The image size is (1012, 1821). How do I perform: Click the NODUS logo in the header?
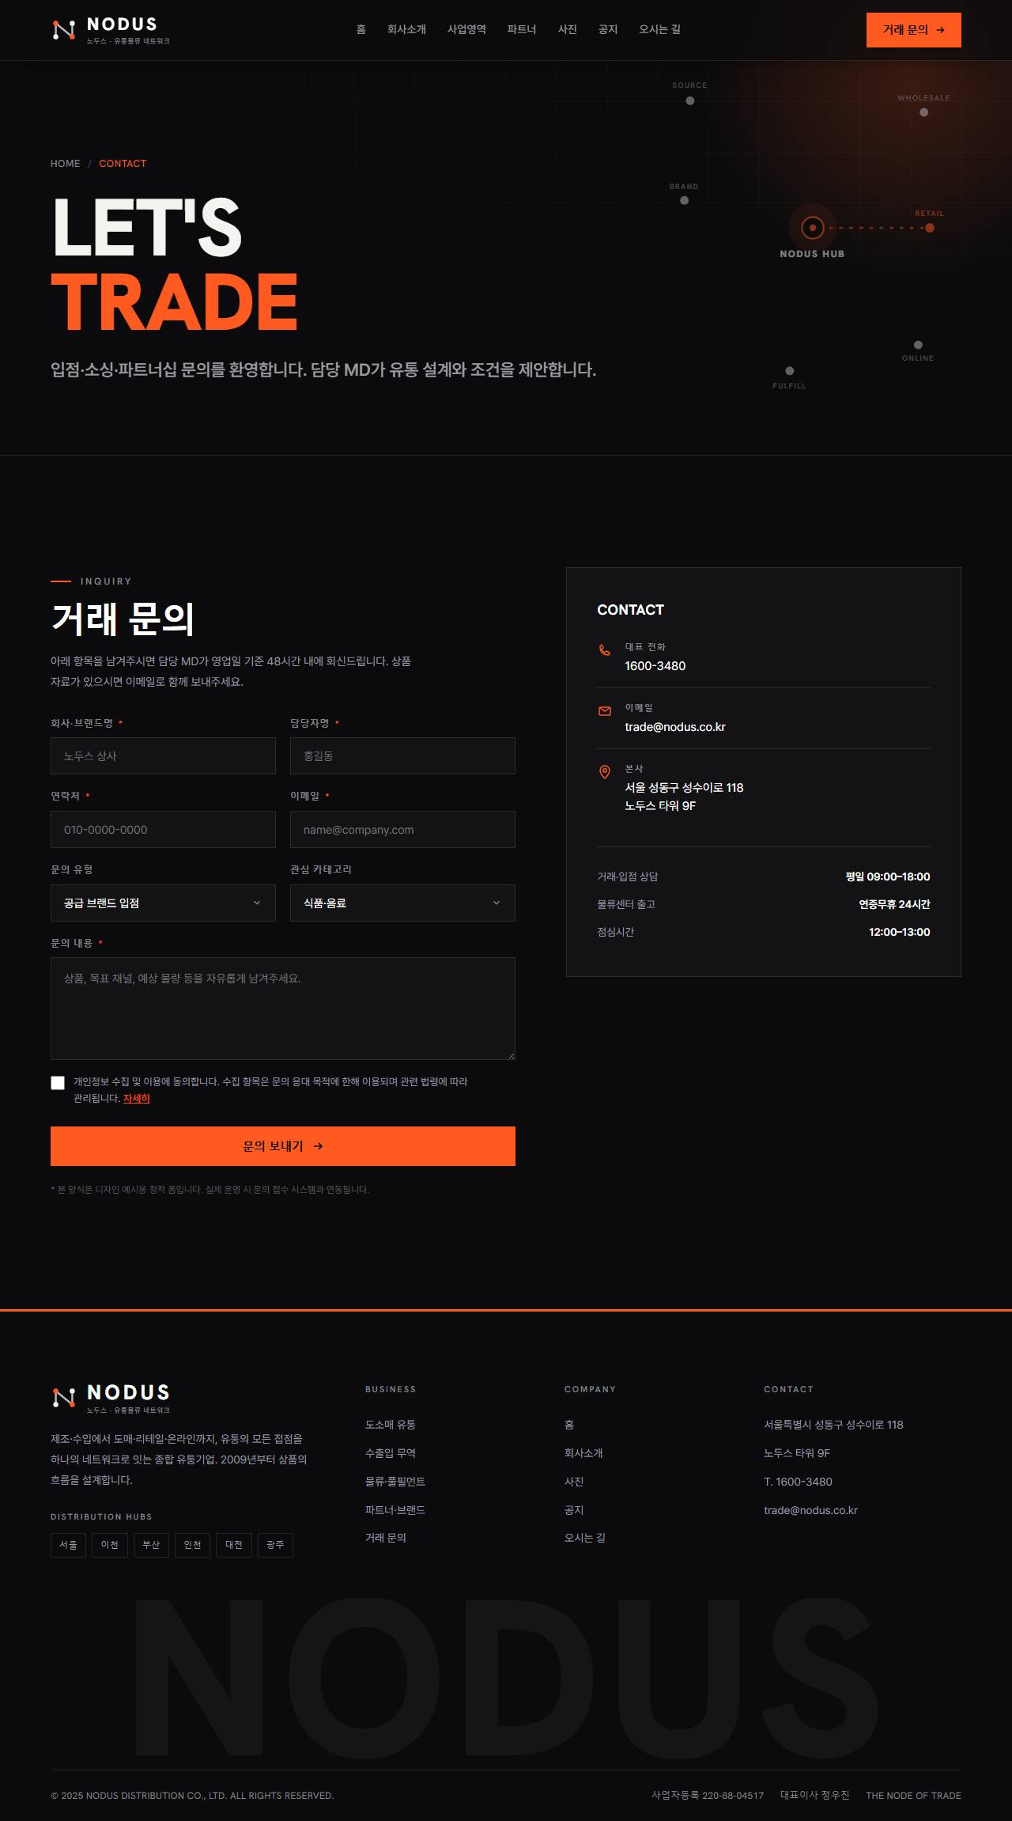111,30
